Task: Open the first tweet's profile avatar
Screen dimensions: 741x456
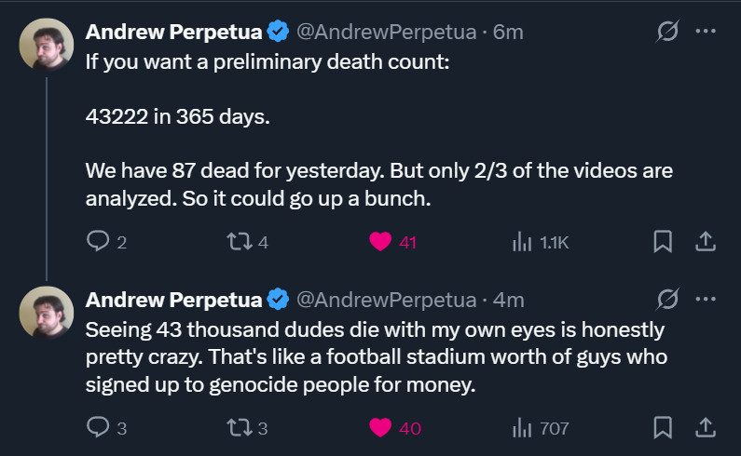Action: click(x=47, y=45)
